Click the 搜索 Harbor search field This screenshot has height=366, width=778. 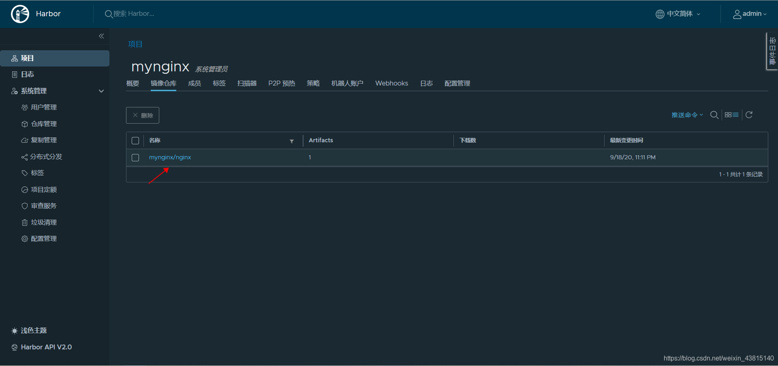(134, 14)
